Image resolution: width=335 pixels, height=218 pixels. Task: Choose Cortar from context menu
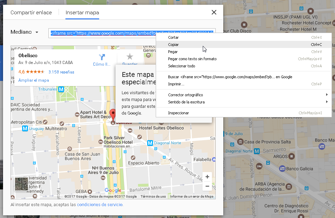[x=244, y=37]
